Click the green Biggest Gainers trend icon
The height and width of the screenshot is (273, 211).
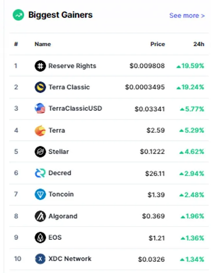(x=18, y=15)
